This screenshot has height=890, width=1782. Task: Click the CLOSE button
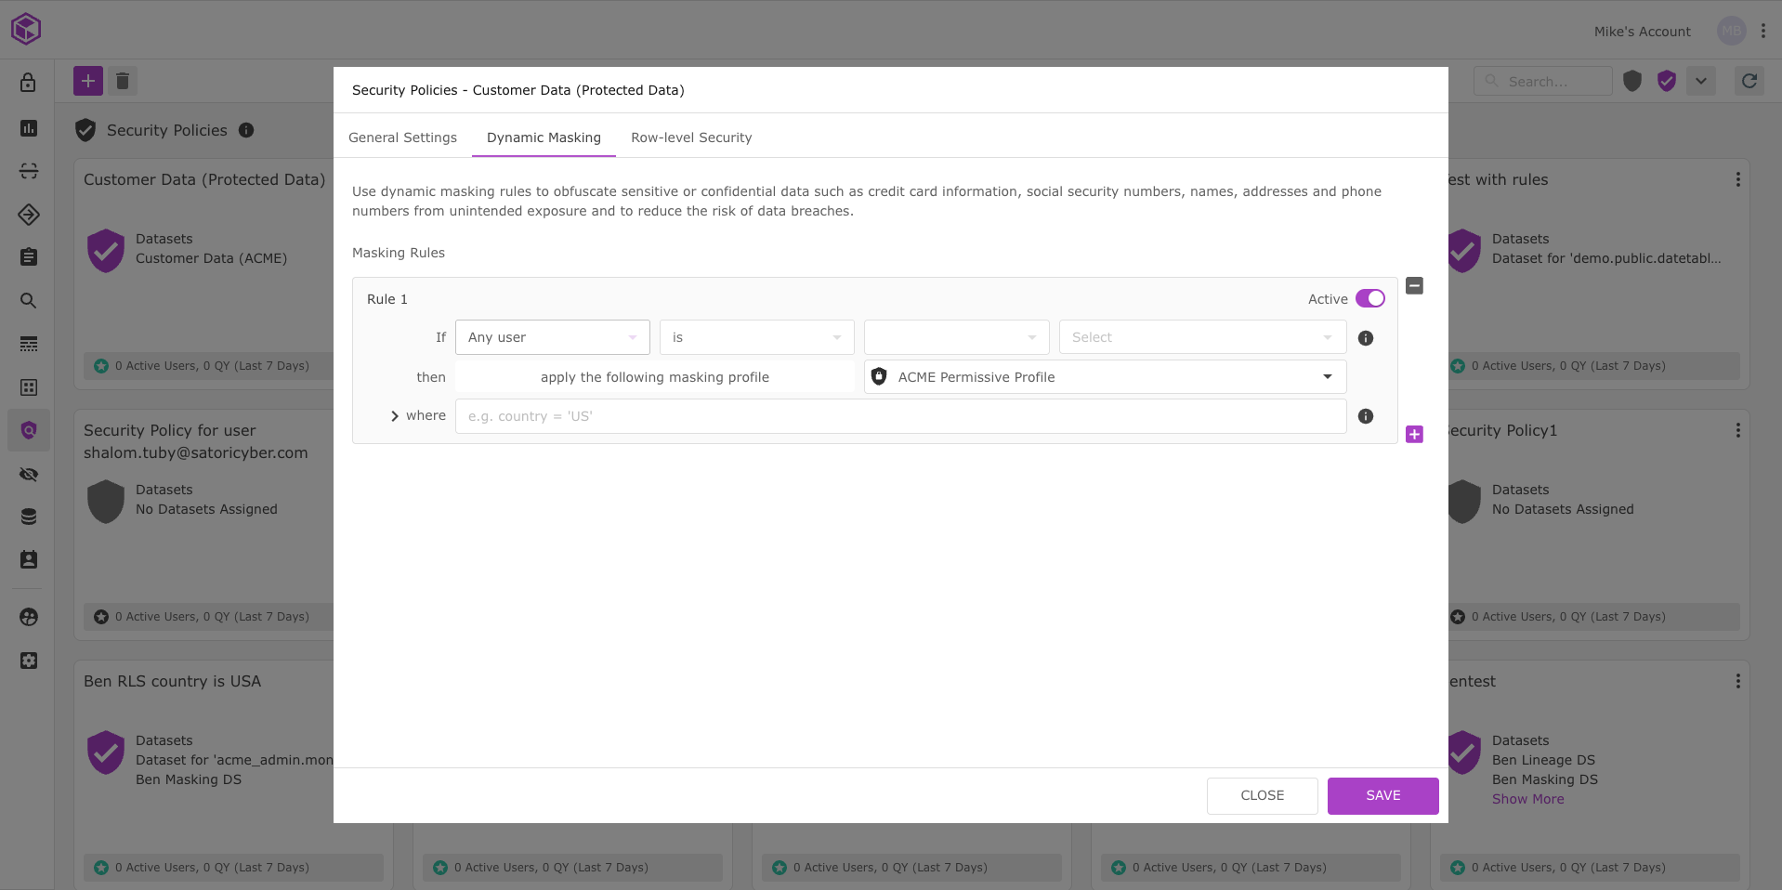pos(1262,795)
